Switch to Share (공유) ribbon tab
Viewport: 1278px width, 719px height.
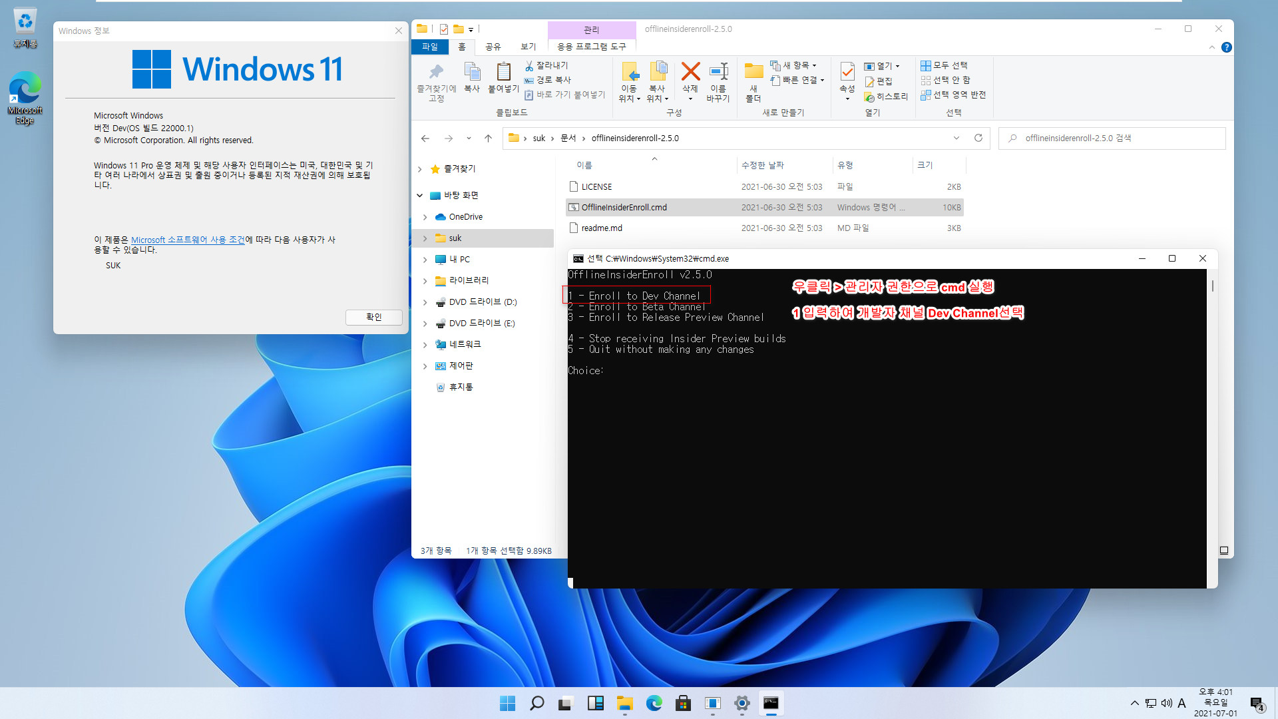pos(493,47)
